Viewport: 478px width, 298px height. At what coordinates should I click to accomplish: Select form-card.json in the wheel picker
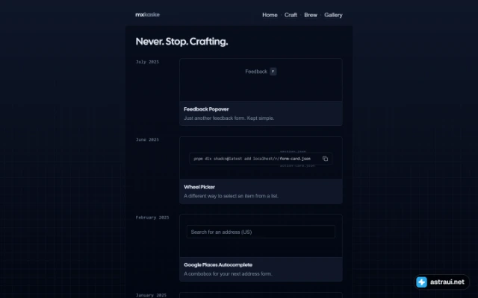coord(295,159)
